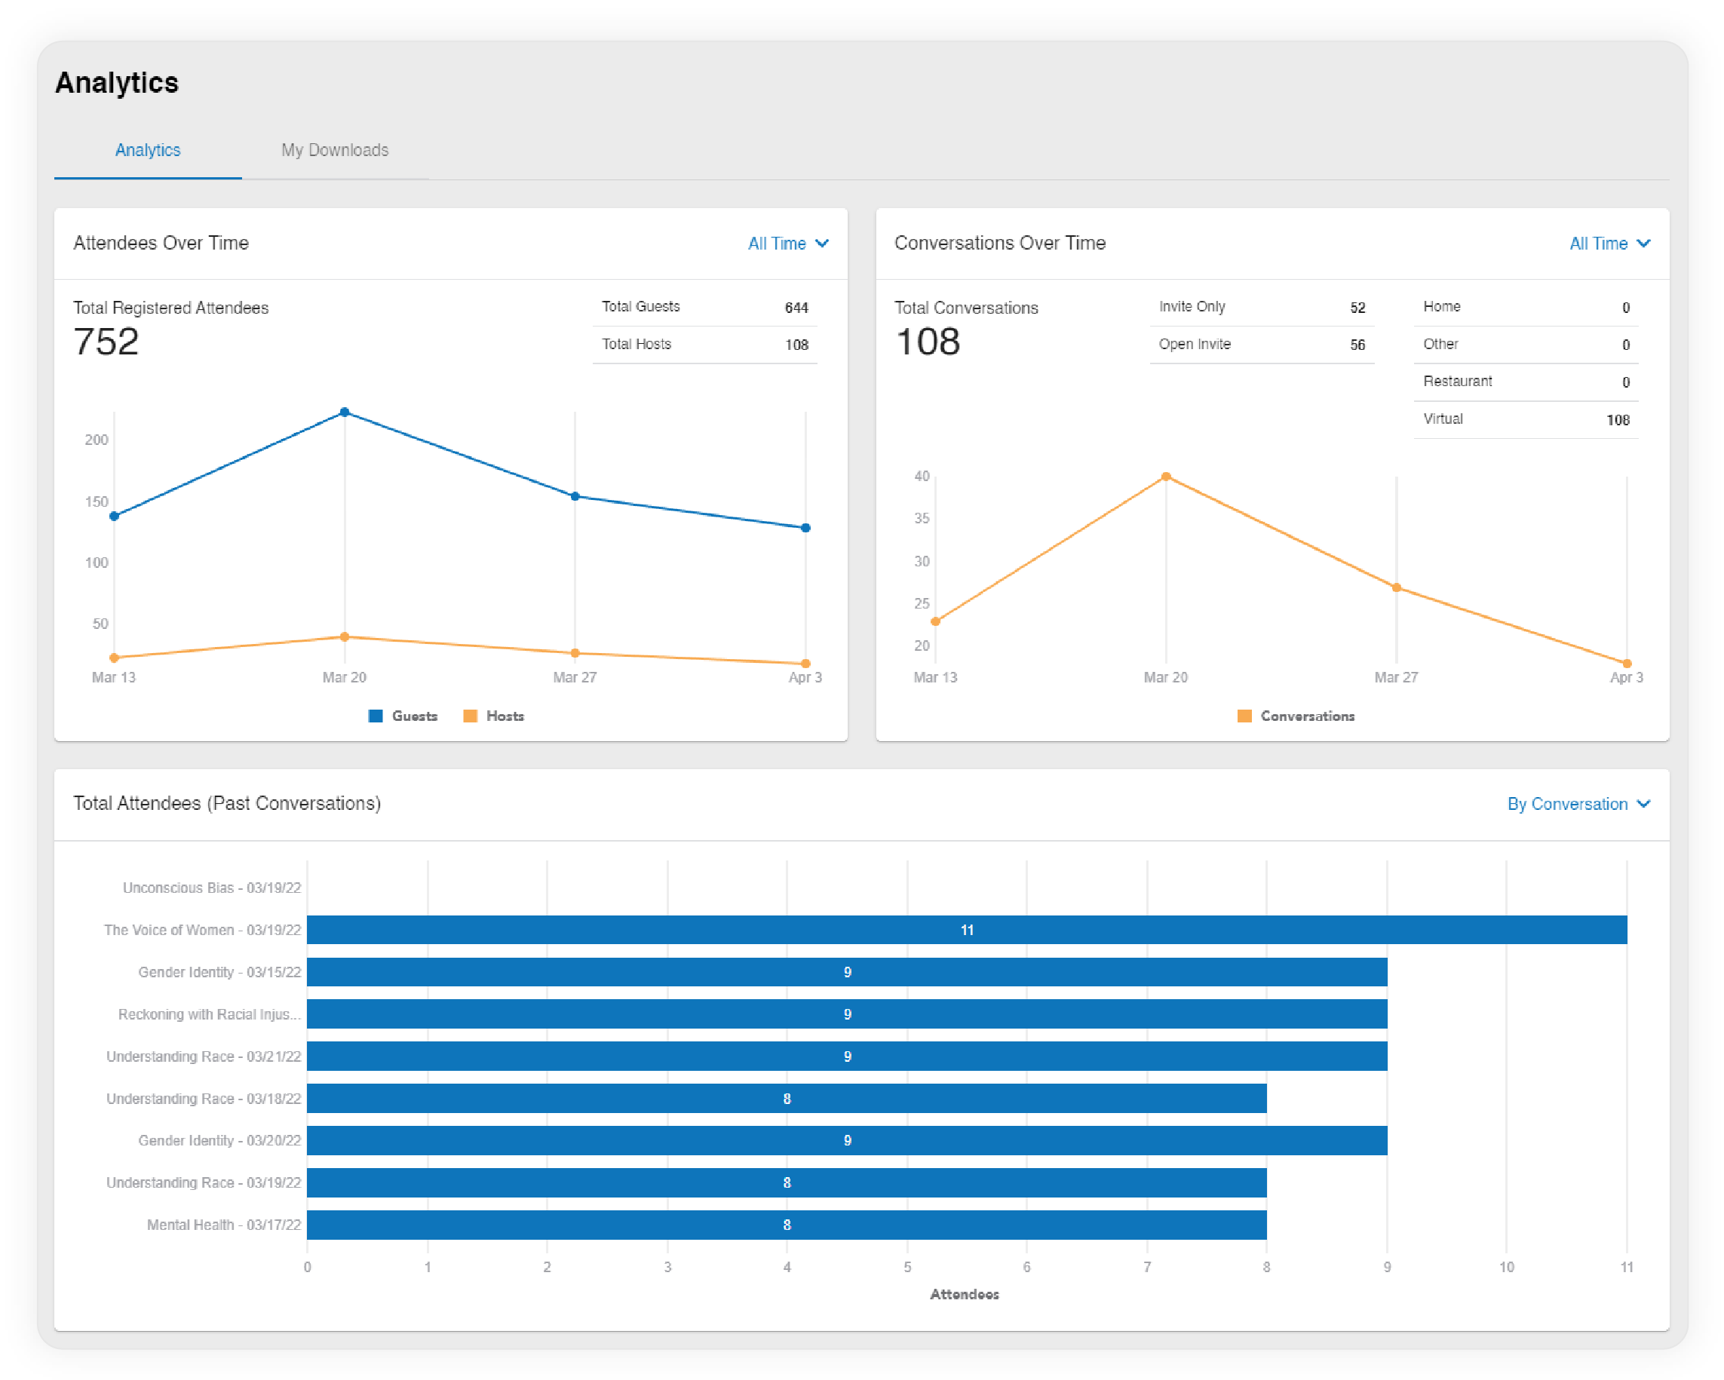
Task: Click the Conversations point at Mar 13
Action: pos(936,621)
